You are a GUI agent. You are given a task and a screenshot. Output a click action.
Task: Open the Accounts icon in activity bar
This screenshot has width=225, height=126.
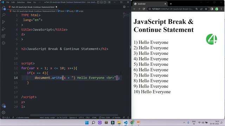(4, 106)
